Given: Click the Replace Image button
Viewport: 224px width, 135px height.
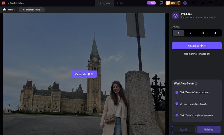Looking at the screenshot, I should (x=32, y=10).
